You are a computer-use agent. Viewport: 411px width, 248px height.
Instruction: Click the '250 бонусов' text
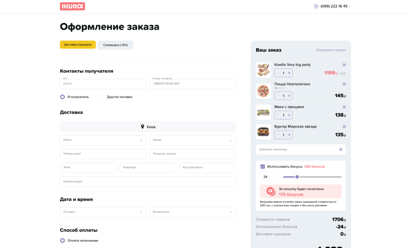[x=314, y=166]
